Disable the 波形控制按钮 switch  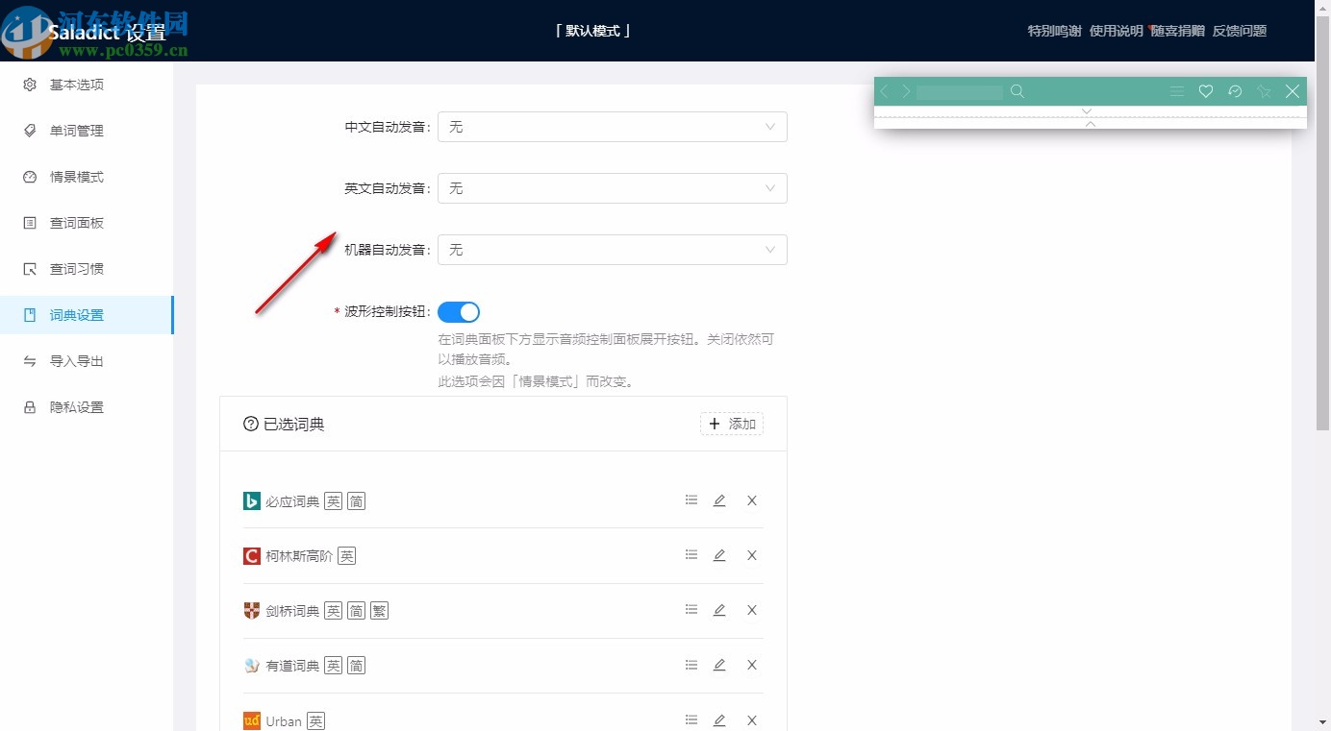click(459, 311)
